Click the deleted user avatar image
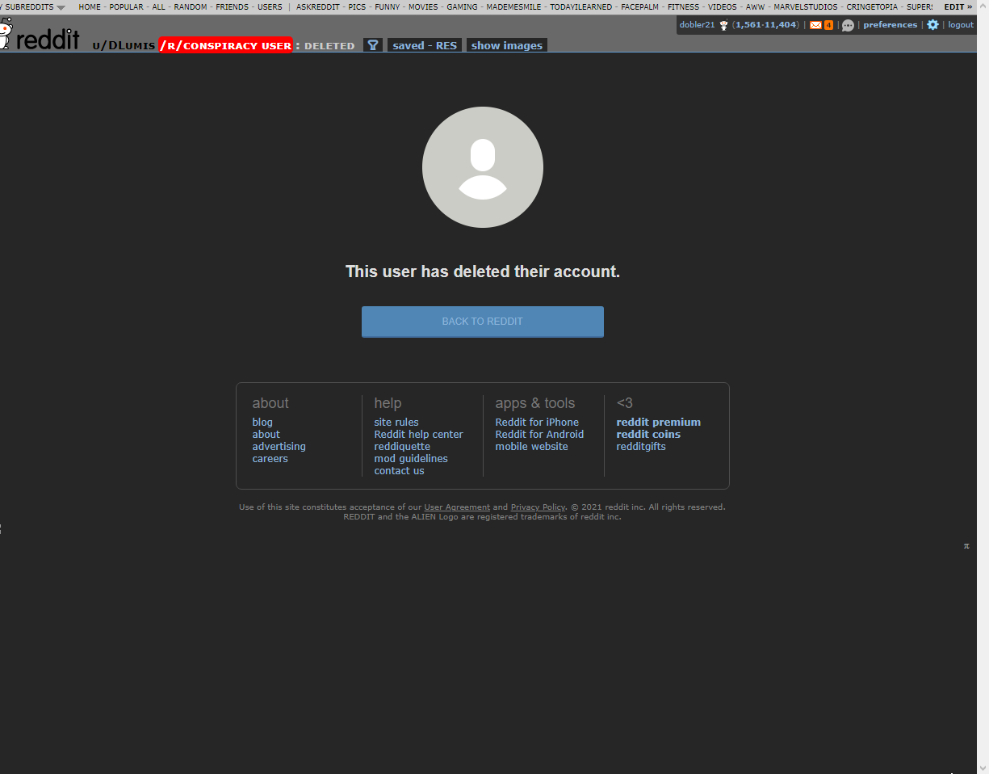The height and width of the screenshot is (774, 989). (x=483, y=167)
